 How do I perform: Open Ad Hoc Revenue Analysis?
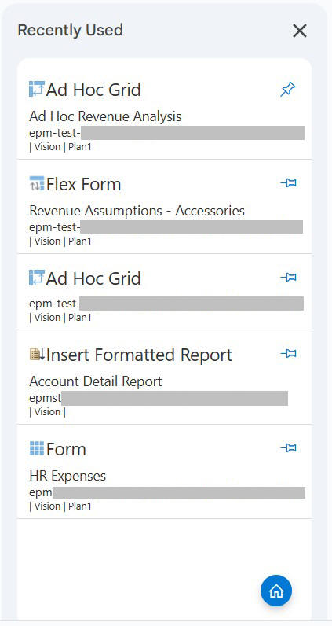(x=105, y=116)
